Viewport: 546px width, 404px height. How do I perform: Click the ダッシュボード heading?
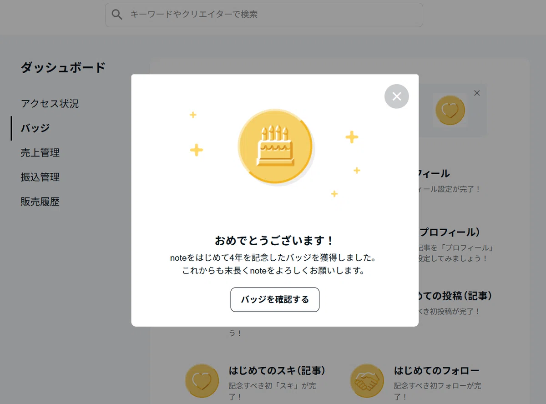click(x=63, y=67)
